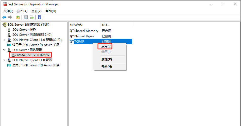Viewport: 241px width, 126px height.
Task: Choose 属性(R) from the context menu
Action: pyautogui.click(x=107, y=59)
